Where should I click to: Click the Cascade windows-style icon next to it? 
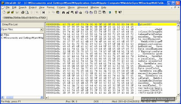click(x=91, y=12)
